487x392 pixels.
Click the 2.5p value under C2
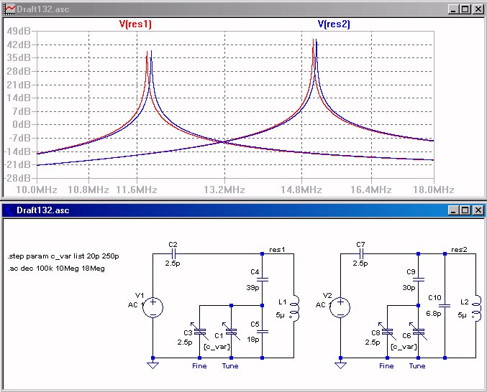[x=173, y=263]
